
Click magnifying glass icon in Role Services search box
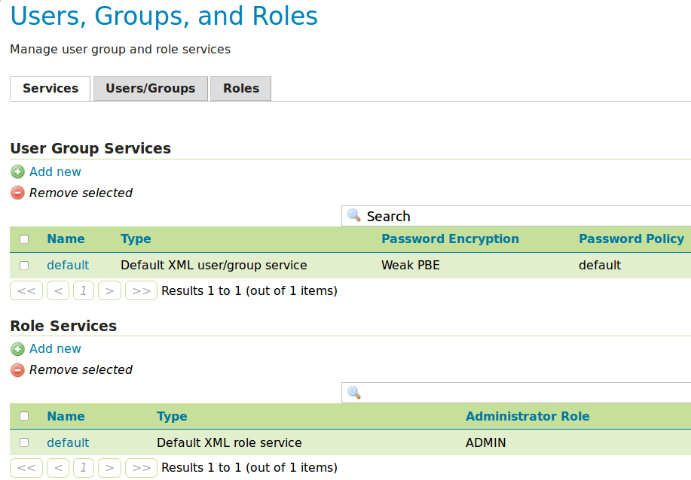tap(353, 392)
